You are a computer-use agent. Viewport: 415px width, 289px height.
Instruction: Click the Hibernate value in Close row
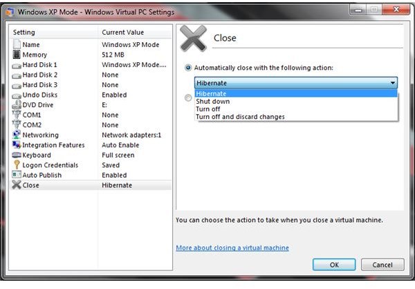[x=117, y=185]
